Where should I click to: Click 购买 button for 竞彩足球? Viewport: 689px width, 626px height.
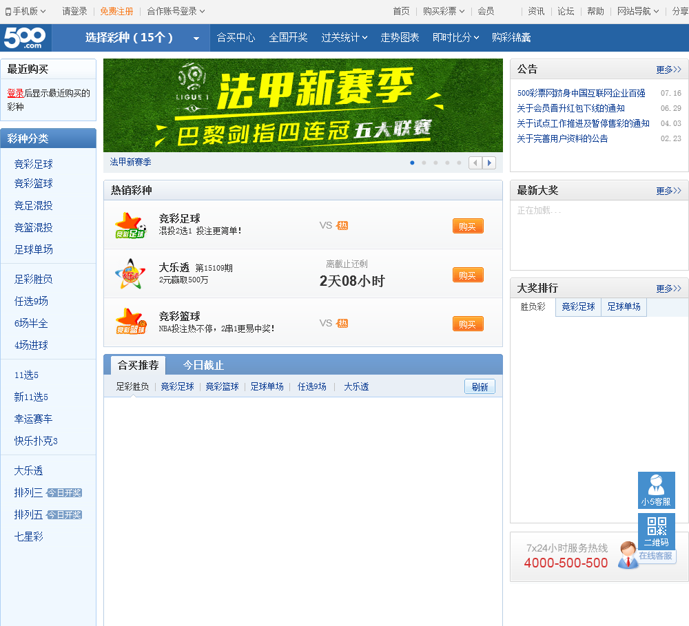pos(468,227)
